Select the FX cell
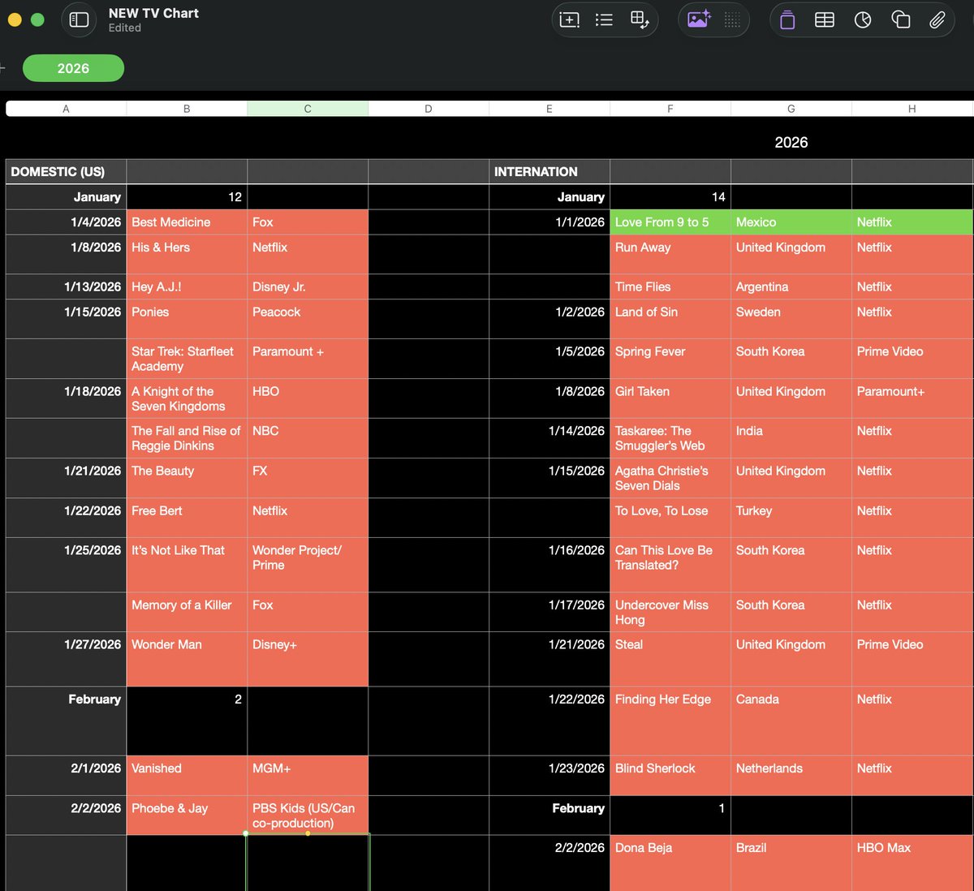The width and height of the screenshot is (974, 891). click(x=308, y=478)
